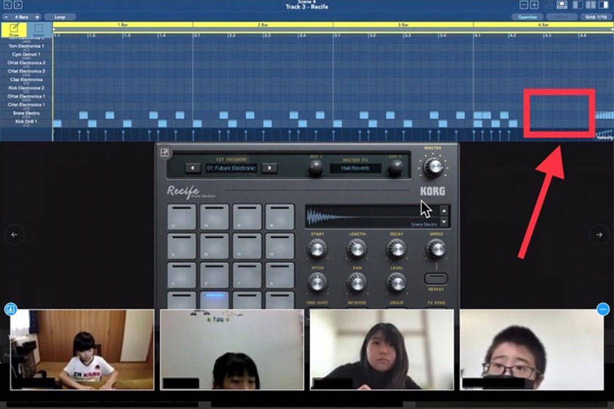
Task: Tap the lit blue drum pad
Action: [215, 301]
